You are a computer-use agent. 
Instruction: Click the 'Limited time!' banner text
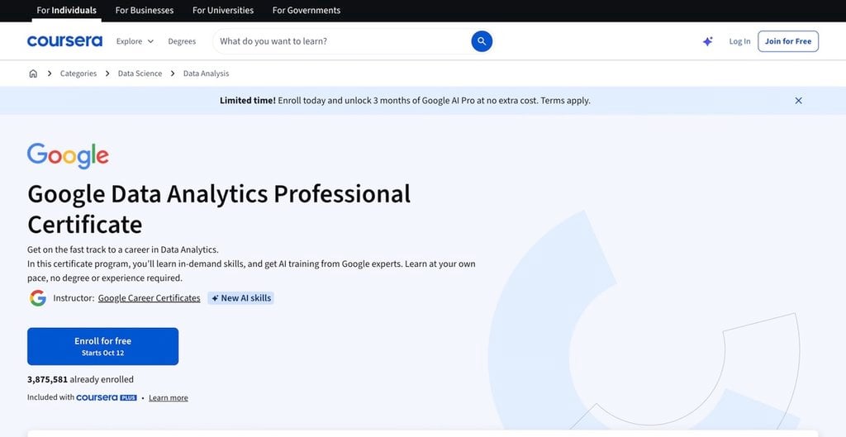click(248, 100)
